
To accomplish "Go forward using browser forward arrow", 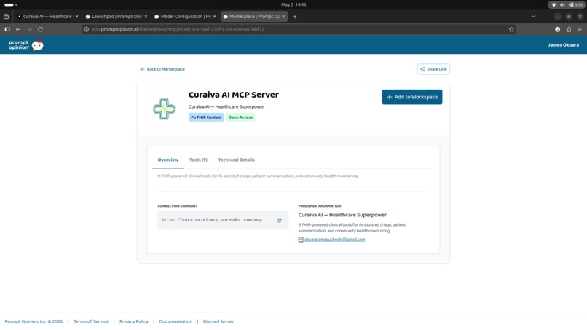I will pyautogui.click(x=29, y=29).
